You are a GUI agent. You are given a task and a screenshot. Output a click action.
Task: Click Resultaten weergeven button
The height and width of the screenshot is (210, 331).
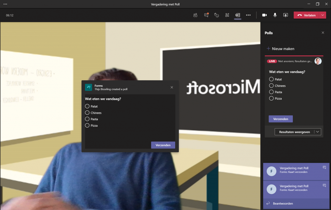(294, 132)
